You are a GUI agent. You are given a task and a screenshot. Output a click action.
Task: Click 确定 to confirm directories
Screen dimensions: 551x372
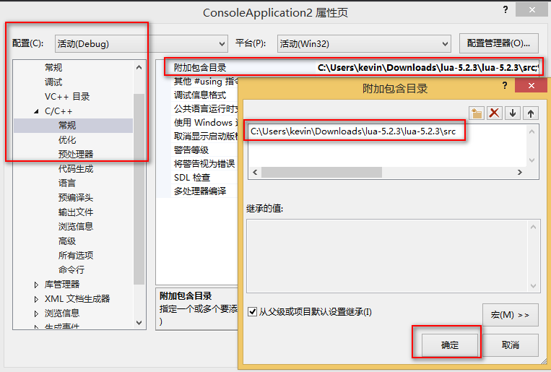450,345
